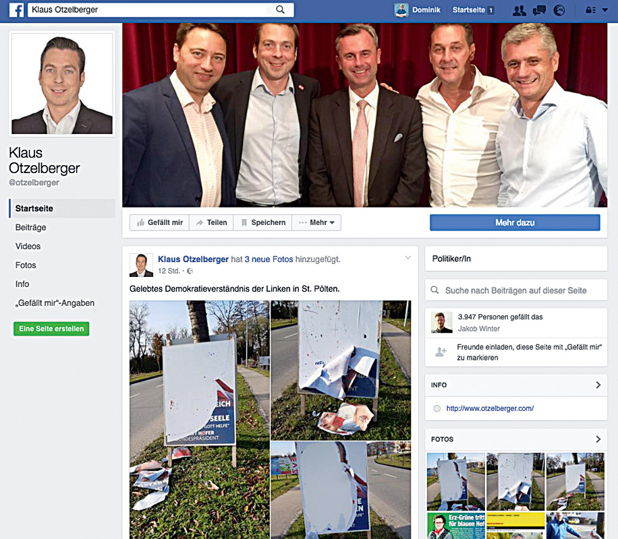This screenshot has height=539, width=618.
Task: Open account menu dropdown arrow
Action: click(x=605, y=10)
